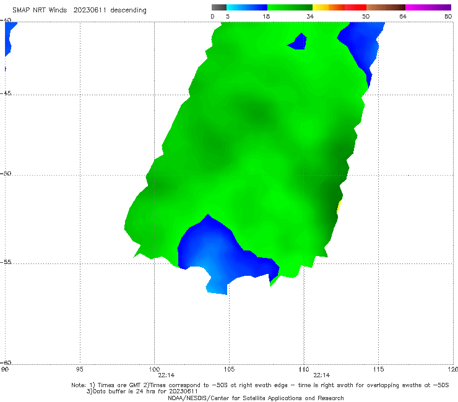Click the title "SMAP NRT Winds 20230611 descending"
This screenshot has height=402, width=458.
(x=79, y=11)
